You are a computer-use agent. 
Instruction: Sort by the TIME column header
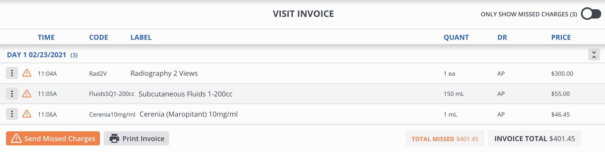pyautogui.click(x=46, y=37)
